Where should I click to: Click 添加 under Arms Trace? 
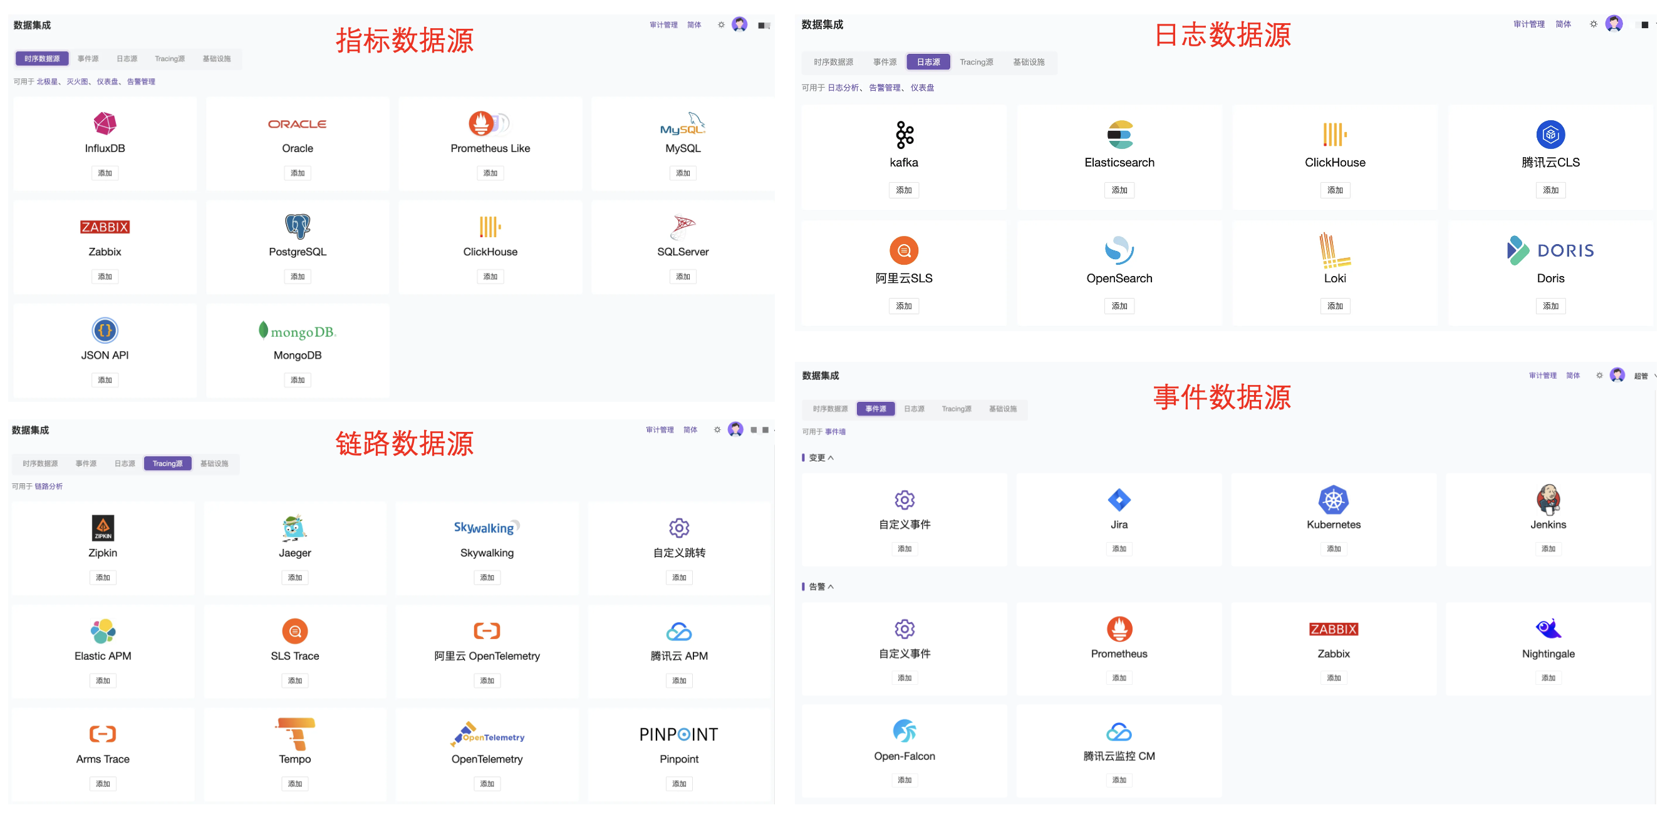tap(103, 783)
